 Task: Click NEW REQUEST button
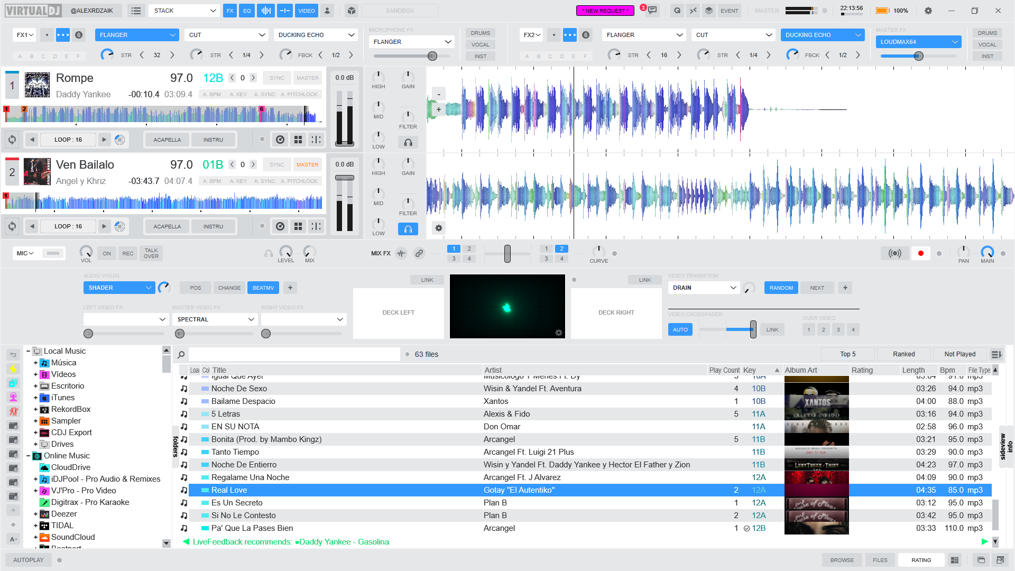pyautogui.click(x=605, y=11)
